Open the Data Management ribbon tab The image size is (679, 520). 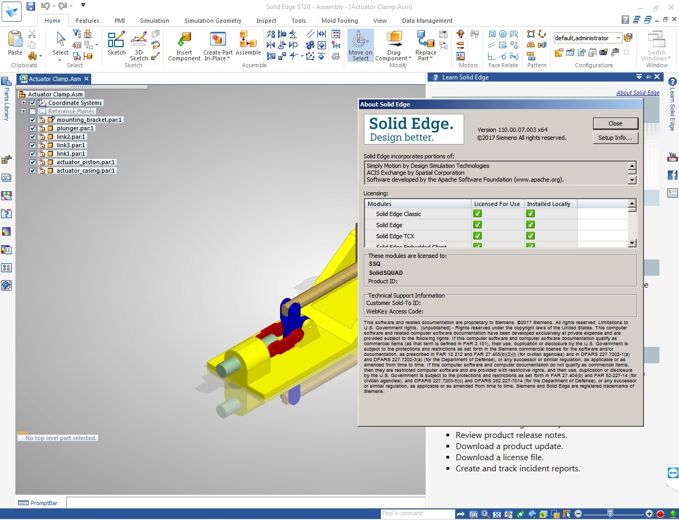click(x=427, y=21)
